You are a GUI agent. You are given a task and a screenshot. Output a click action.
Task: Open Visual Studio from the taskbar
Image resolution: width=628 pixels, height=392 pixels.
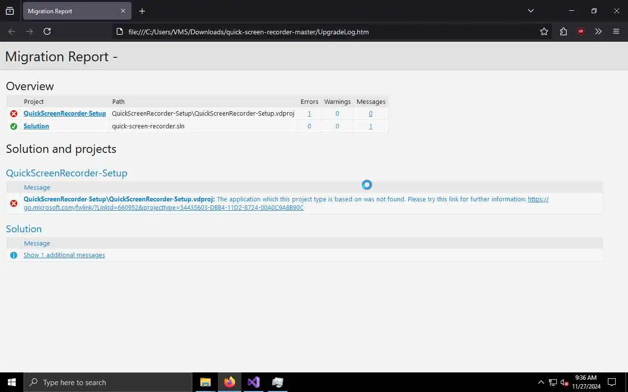254,382
